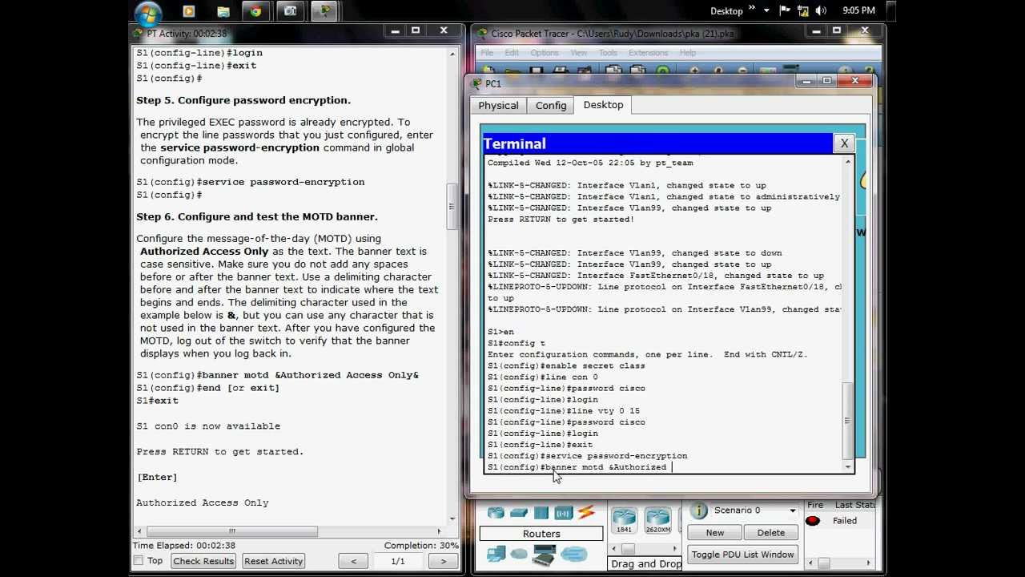This screenshot has width=1025, height=577.
Task: Click the Completion: 30% status text
Action: point(421,546)
